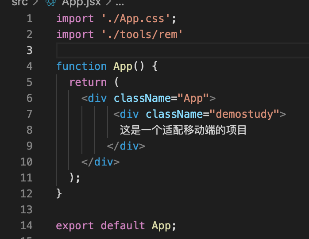Click the React file icon in breadcrumb

click(x=51, y=3)
